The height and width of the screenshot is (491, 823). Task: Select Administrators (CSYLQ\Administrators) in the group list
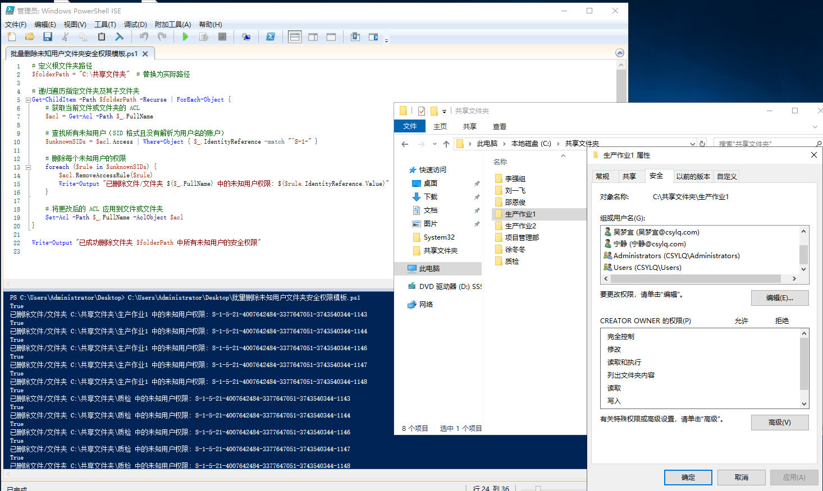pos(671,256)
